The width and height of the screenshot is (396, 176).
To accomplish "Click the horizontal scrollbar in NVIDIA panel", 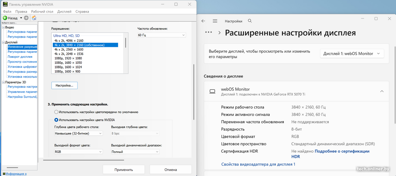I will click(79, 160).
